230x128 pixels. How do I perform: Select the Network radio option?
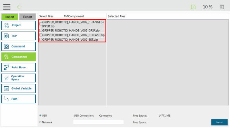point(40,122)
